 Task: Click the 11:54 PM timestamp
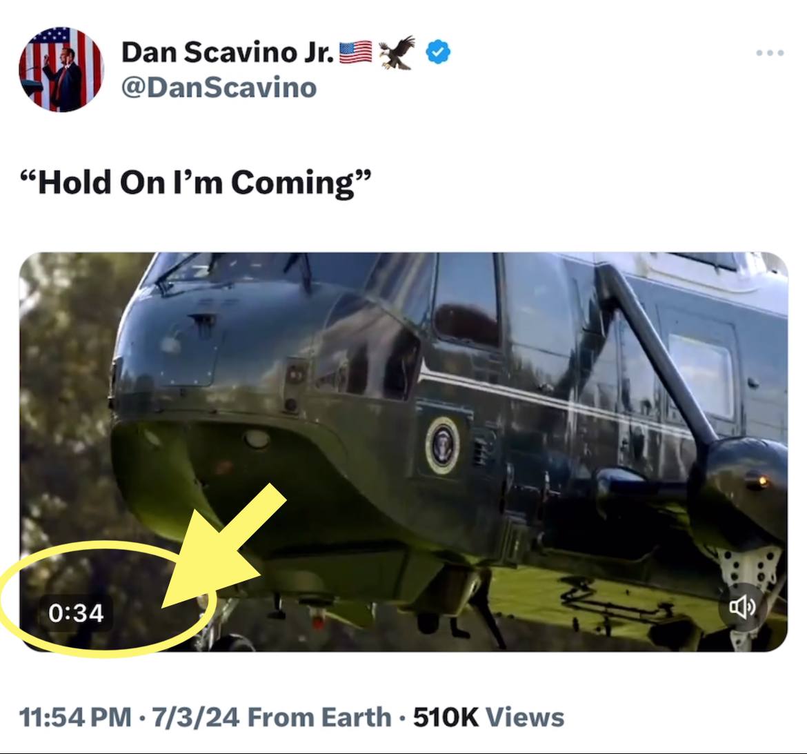click(75, 717)
